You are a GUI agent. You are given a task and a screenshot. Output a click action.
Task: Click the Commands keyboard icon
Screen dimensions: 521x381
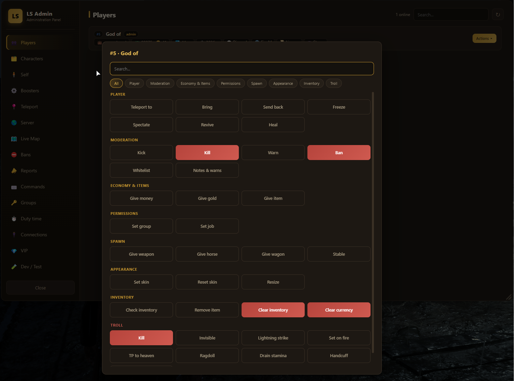coord(14,187)
